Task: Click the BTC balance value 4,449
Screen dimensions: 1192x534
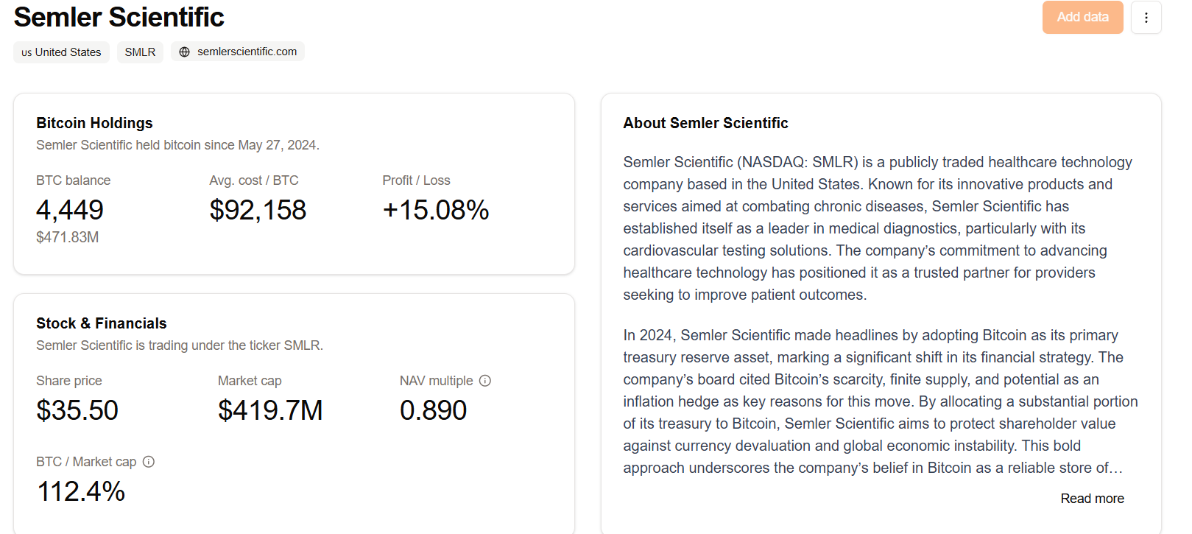Action: (70, 210)
